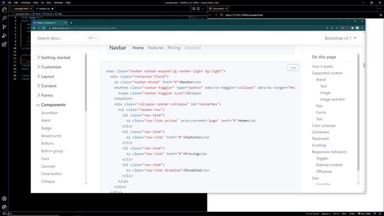
Task: Open the Help menu in VS Code
Action: (68, 2)
